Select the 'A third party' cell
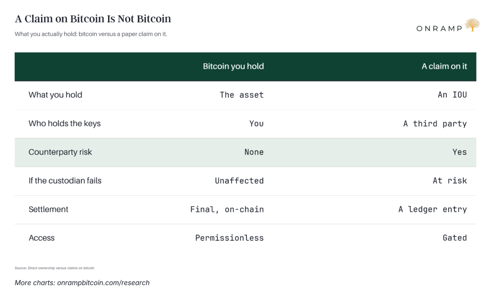491x293 pixels. tap(435, 124)
